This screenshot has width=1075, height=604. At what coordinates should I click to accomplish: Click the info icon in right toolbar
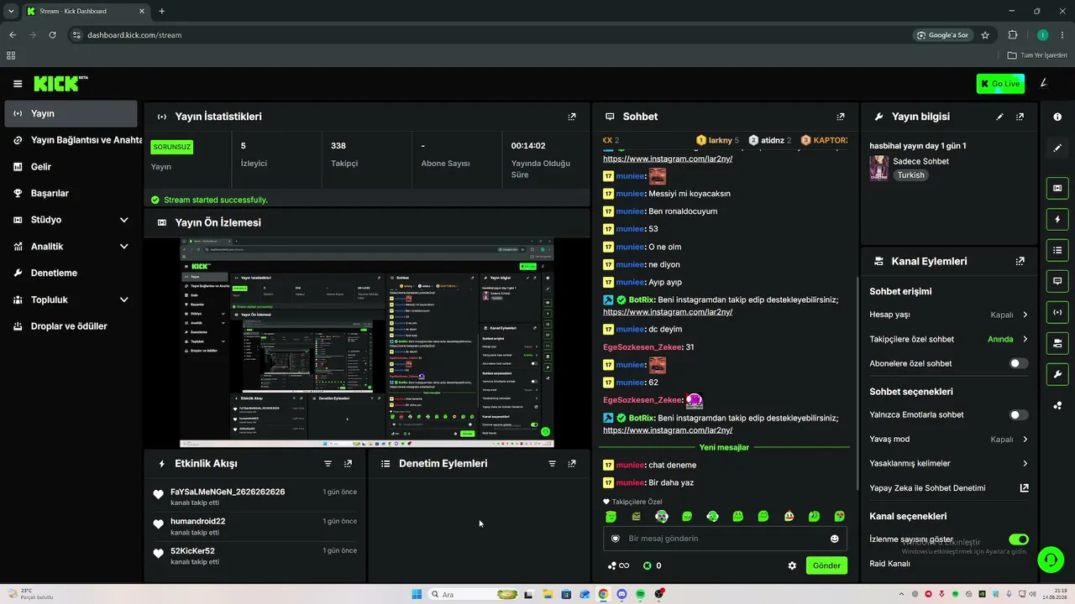coord(1057,117)
